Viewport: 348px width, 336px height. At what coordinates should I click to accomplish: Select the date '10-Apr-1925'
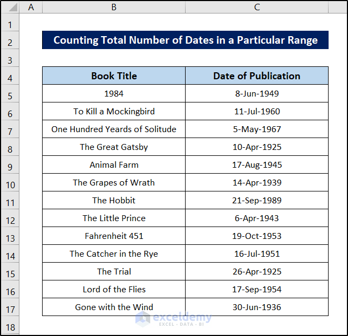click(257, 147)
